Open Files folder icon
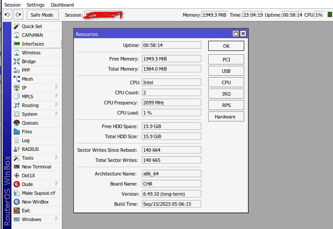The width and height of the screenshot is (333, 229). (17, 132)
